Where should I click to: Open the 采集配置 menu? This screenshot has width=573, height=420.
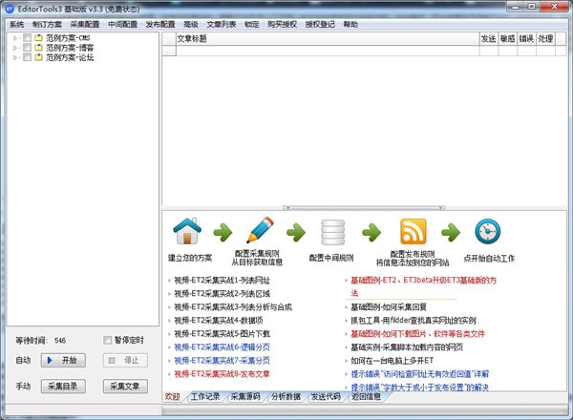point(85,25)
